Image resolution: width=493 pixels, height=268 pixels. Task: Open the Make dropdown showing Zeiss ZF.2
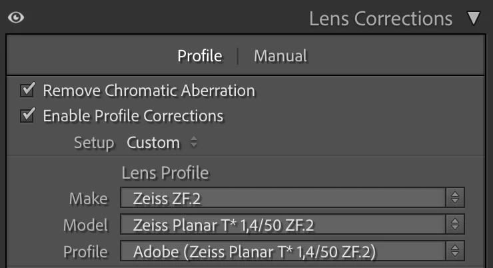[292, 198]
